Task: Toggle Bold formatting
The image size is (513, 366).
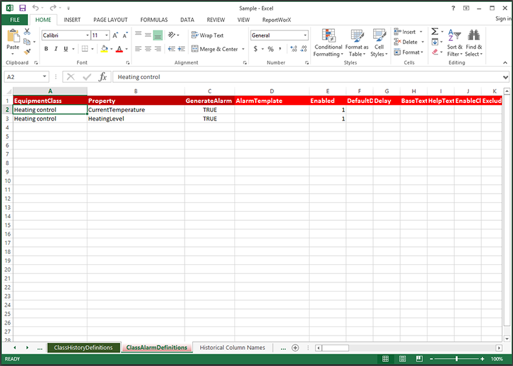Action: pos(46,49)
